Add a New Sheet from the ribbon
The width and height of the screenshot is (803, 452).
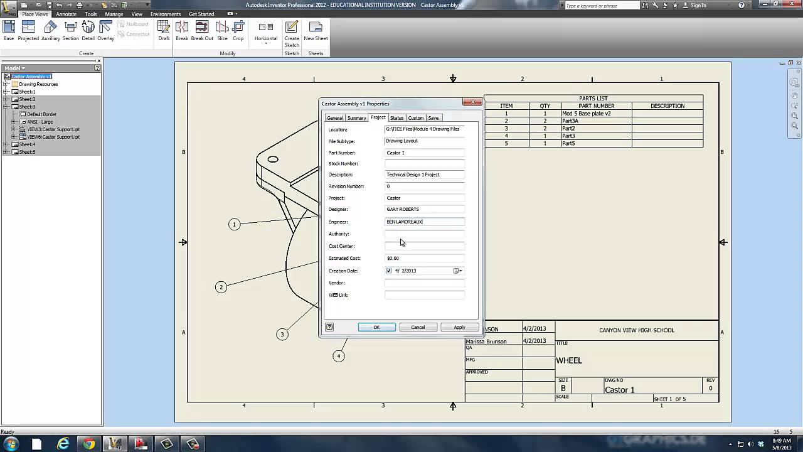(316, 31)
